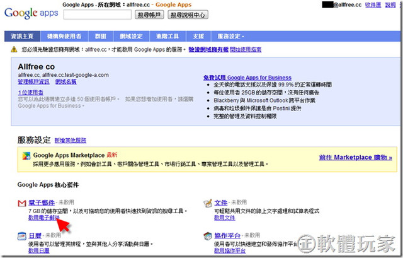Click the 啟用文件 link
This screenshot has width=403, height=258.
[x=225, y=218]
